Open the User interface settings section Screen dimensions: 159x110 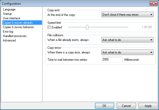pyautogui.click(x=11, y=18)
